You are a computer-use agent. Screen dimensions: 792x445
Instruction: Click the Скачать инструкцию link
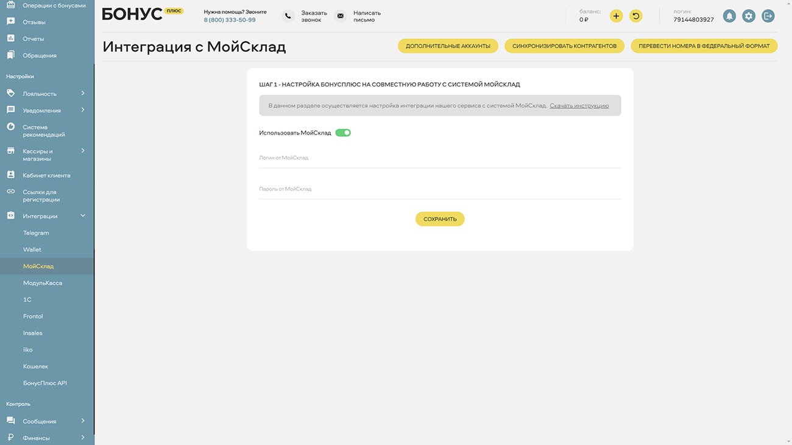[x=579, y=106]
